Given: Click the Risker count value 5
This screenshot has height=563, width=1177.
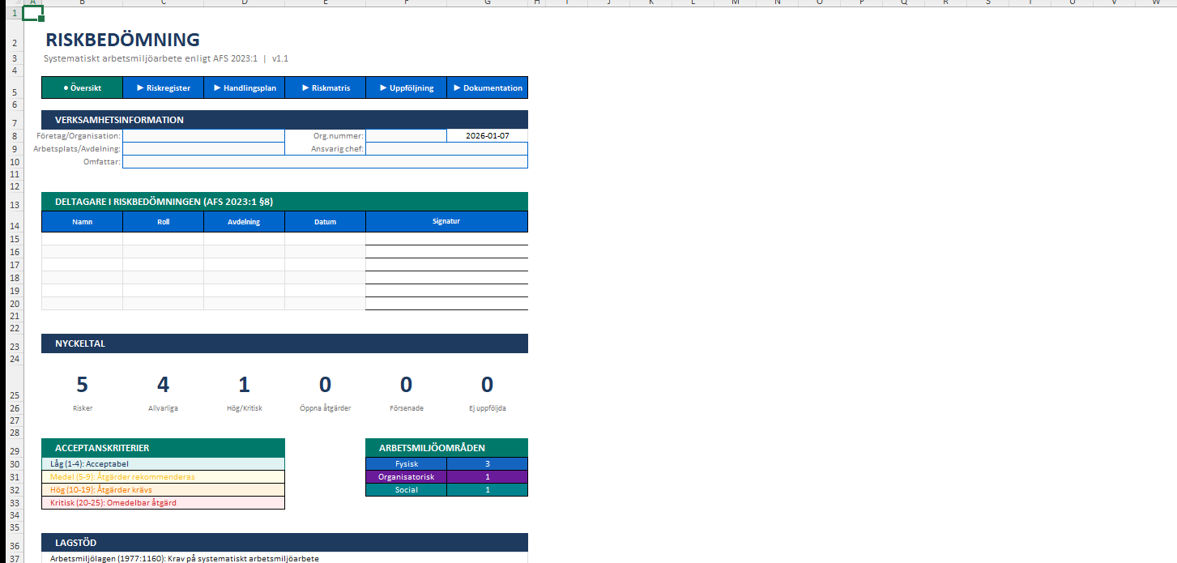Looking at the screenshot, I should point(82,385).
